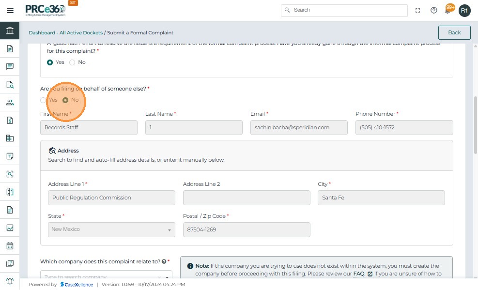478x290 pixels.
Task: Open the hamburger navigation menu
Action: 10,11
